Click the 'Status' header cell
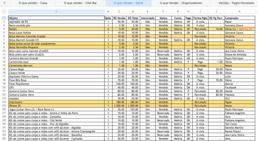258x141 pixels. click(x=163, y=18)
